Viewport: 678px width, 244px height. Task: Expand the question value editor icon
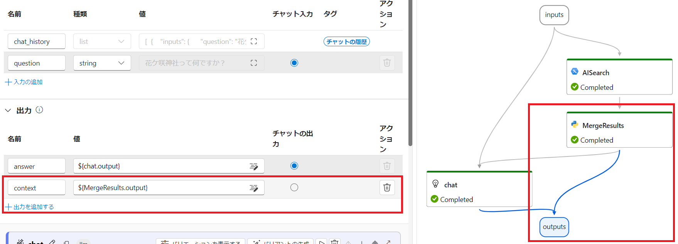coord(253,63)
